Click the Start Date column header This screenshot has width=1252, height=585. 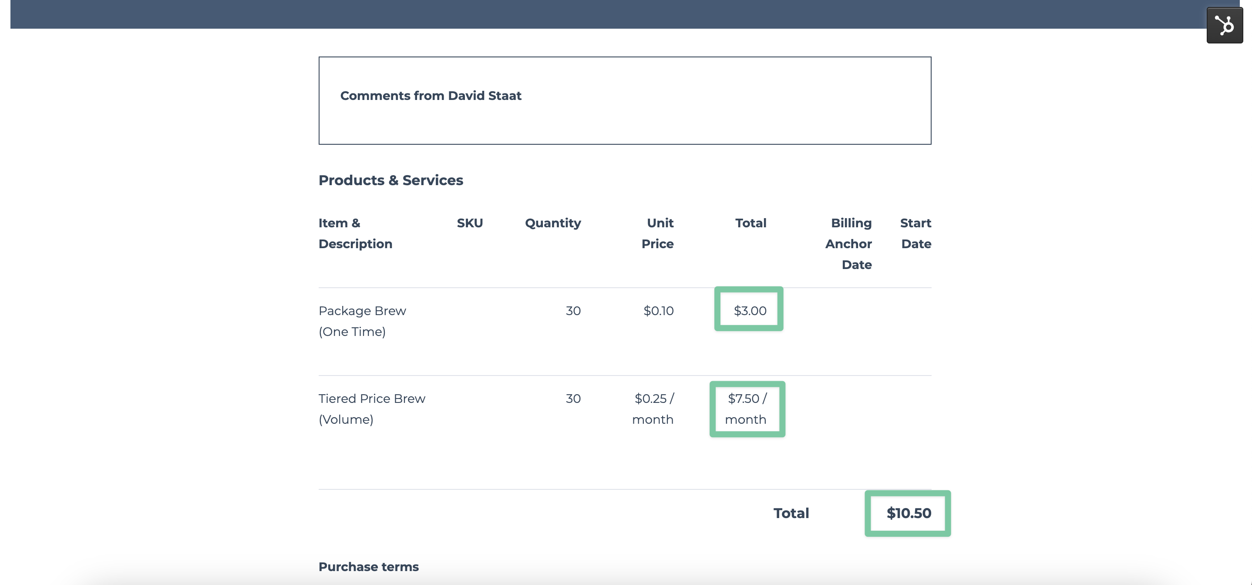coord(915,233)
